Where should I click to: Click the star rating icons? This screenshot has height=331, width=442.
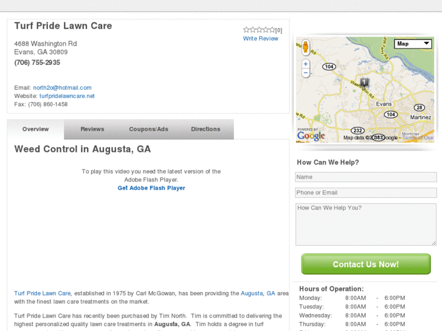pyautogui.click(x=259, y=30)
